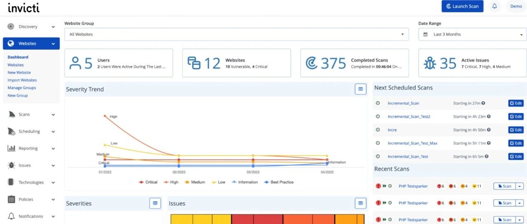This screenshot has height=224, width=527.
Task: Click the Websites card window icon
Action: (x=194, y=63)
